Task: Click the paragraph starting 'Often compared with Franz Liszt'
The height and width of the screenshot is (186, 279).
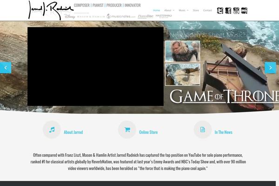Action: point(138,162)
